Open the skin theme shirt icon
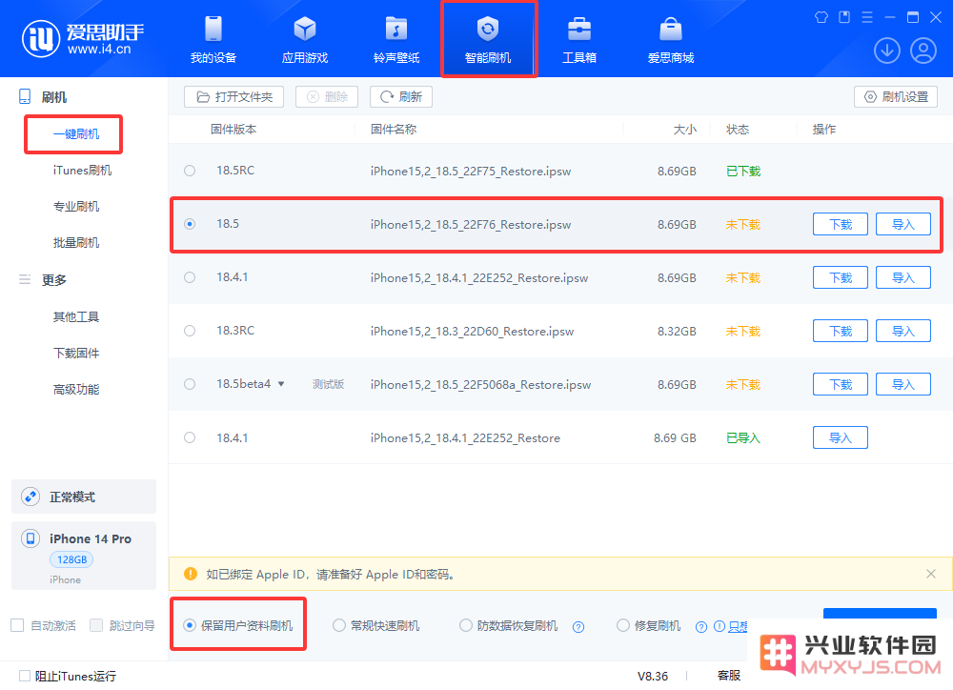 pyautogui.click(x=822, y=17)
